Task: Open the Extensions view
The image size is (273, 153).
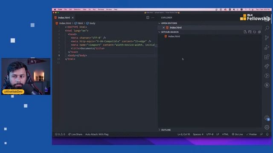Action: point(267,57)
